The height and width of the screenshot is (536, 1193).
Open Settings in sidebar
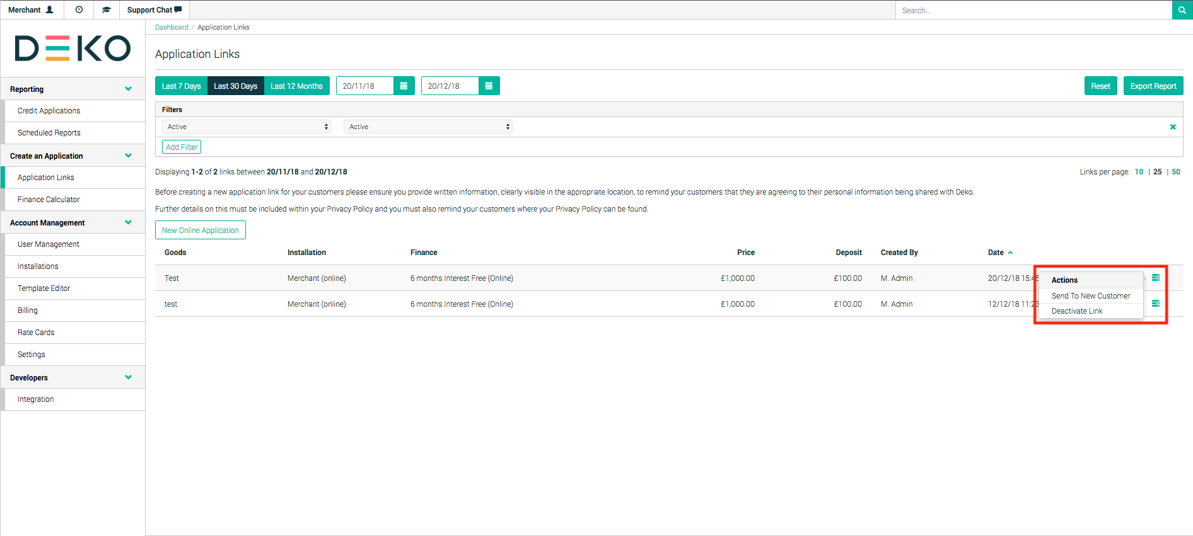[75, 355]
